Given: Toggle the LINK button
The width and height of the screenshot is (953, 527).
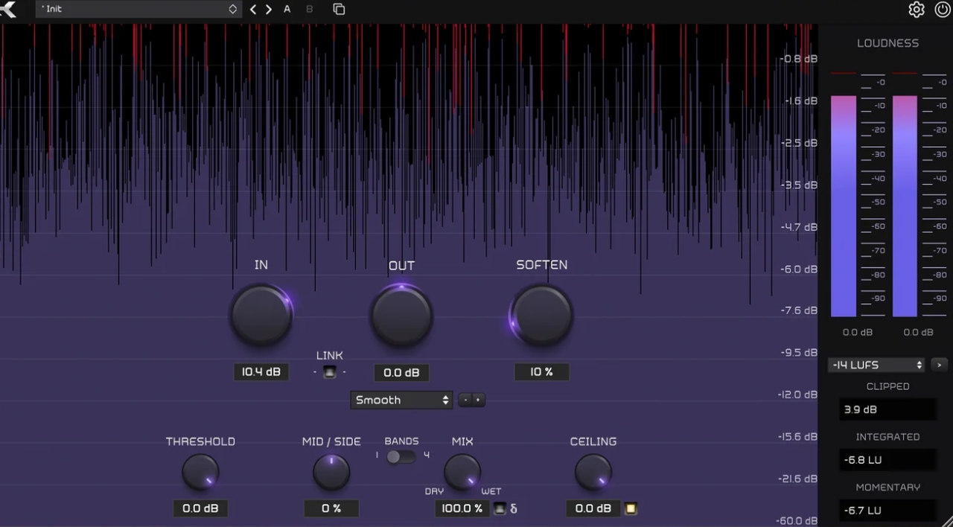Looking at the screenshot, I should pyautogui.click(x=329, y=371).
